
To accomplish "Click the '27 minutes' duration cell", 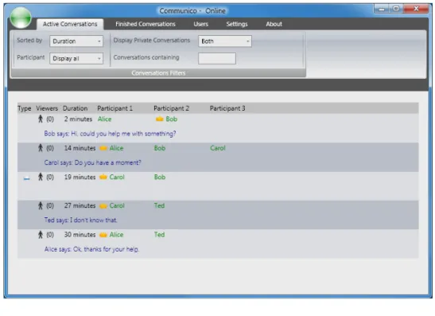I will tap(80, 206).
